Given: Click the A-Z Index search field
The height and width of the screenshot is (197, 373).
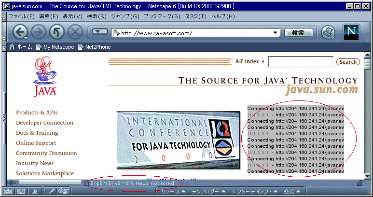Looking at the screenshot, I should pos(300,62).
